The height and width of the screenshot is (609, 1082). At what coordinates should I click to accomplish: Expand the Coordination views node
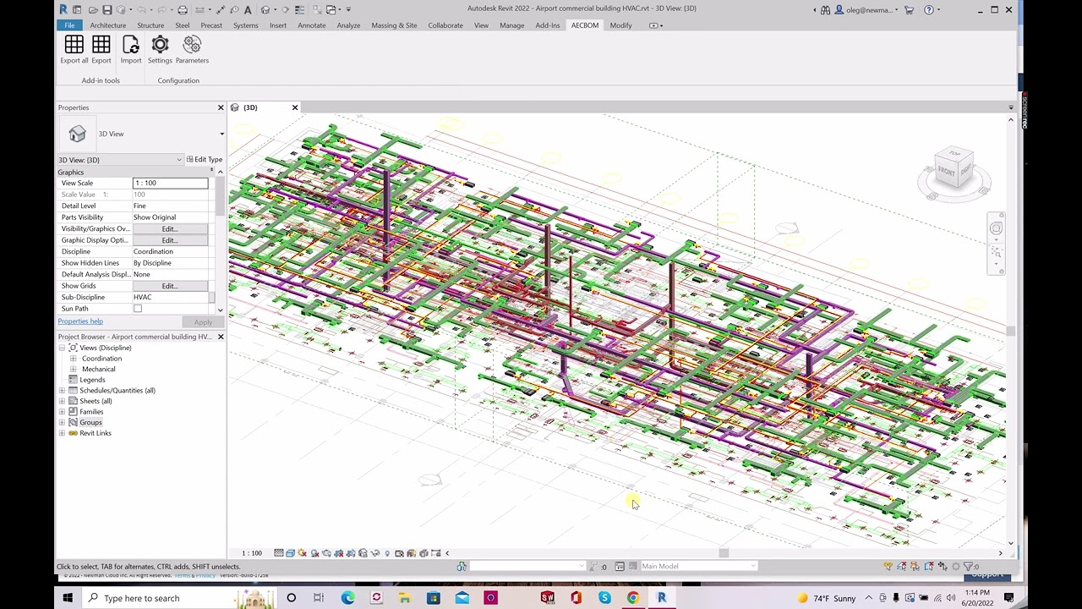(x=73, y=359)
